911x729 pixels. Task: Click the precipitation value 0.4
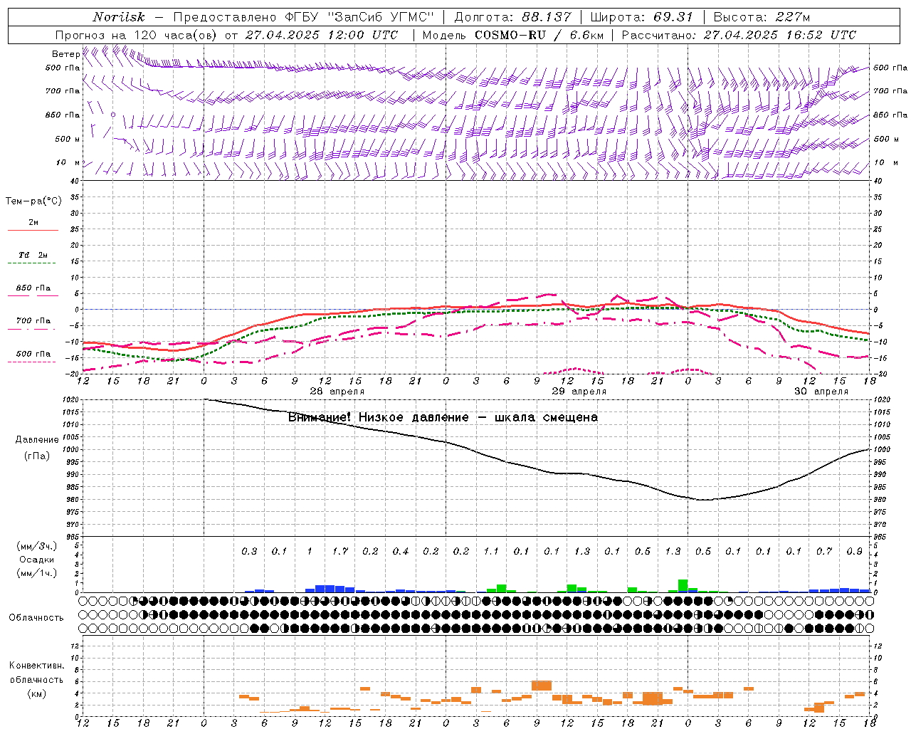click(x=401, y=551)
